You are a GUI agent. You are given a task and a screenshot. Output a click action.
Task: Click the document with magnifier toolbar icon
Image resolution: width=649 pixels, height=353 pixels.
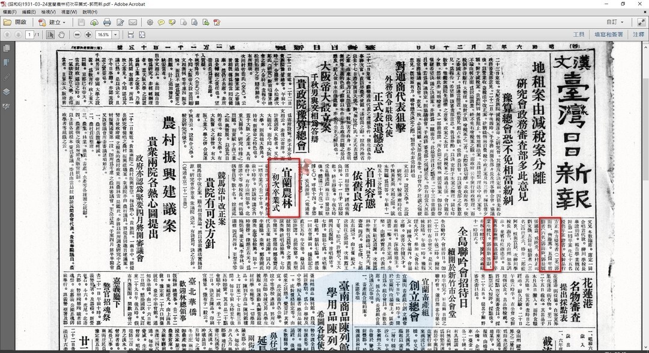click(195, 22)
